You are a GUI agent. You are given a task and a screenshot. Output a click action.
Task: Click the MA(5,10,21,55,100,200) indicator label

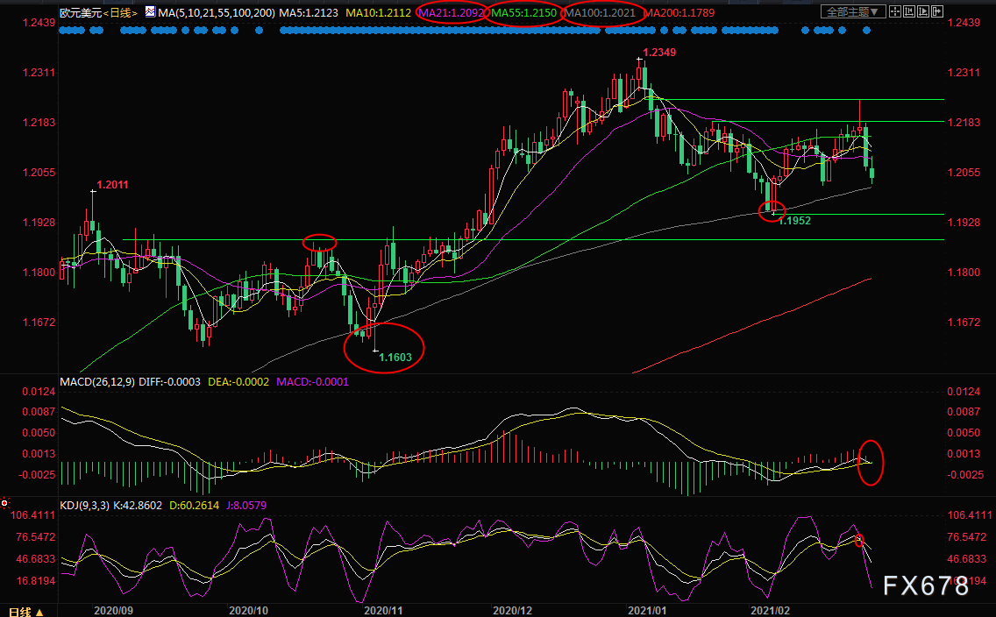[x=217, y=12]
